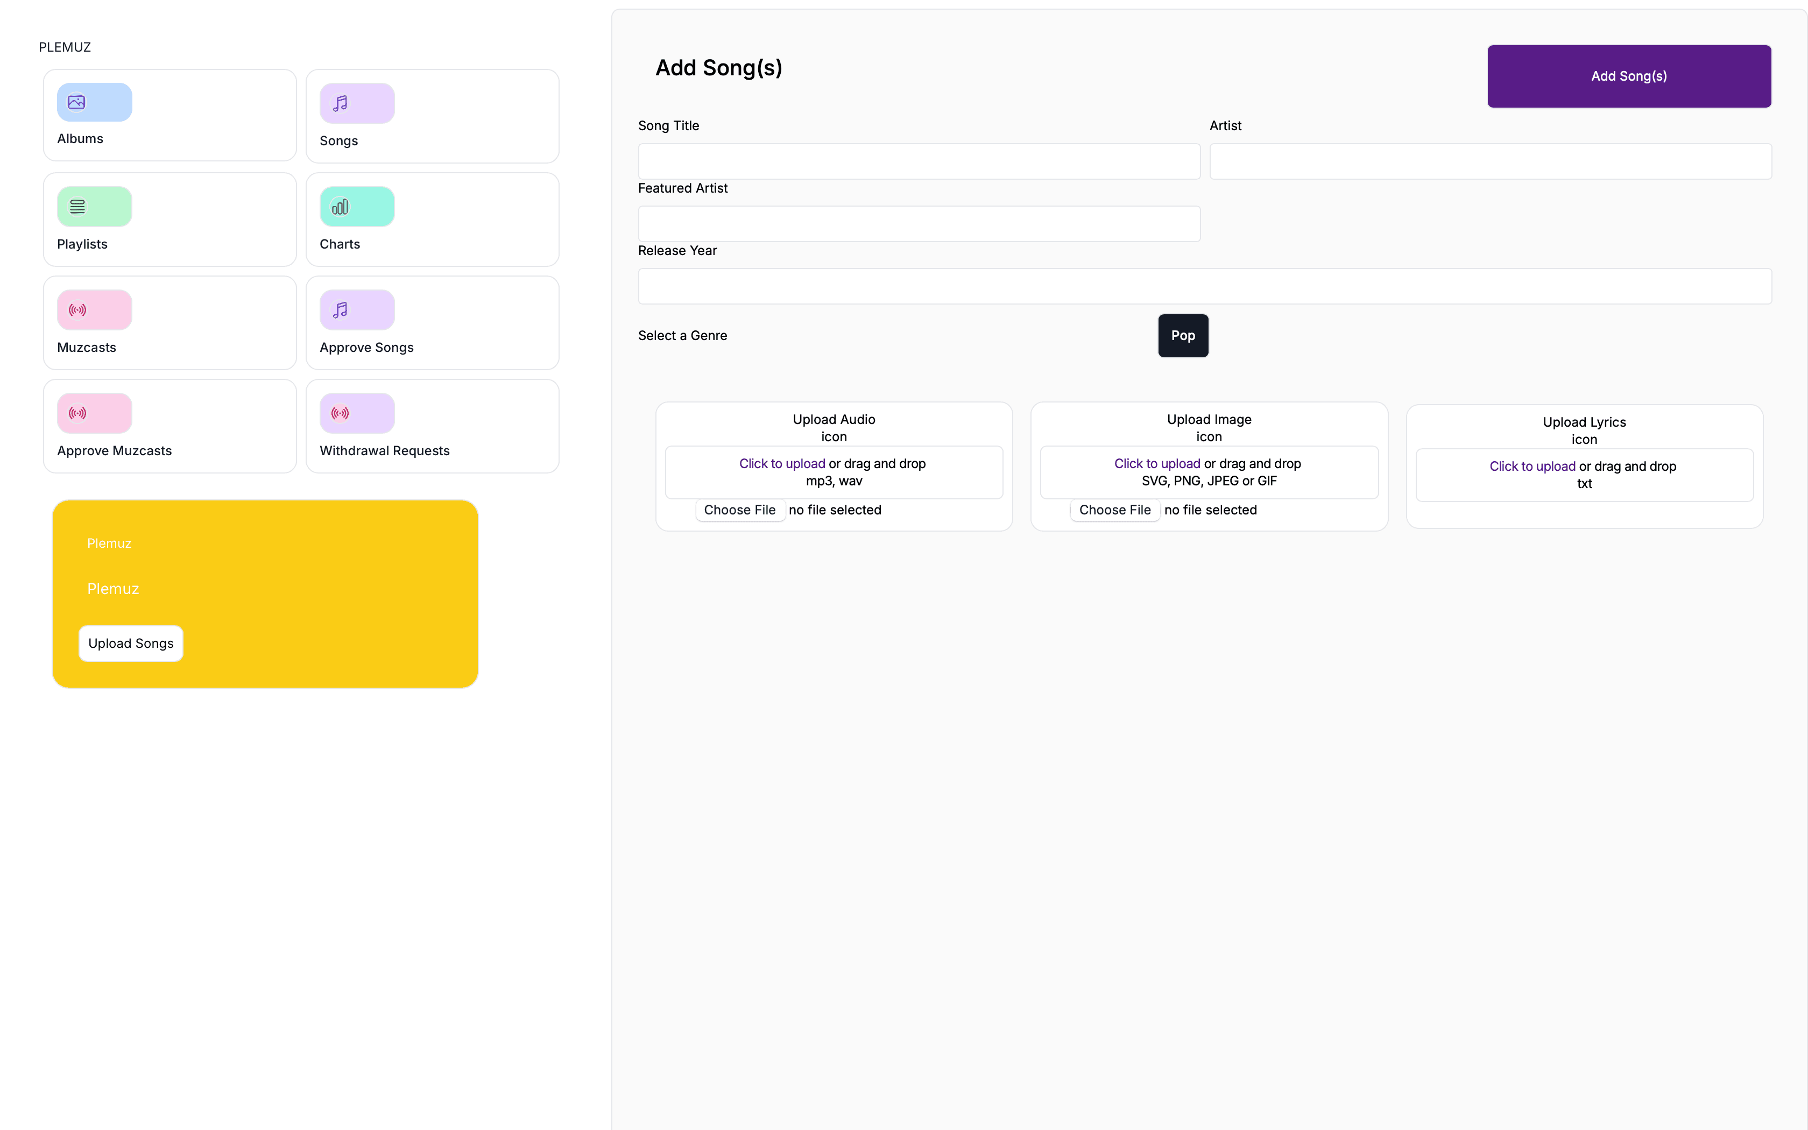Click the Muzcasts broadcast icon
Viewport: 1808px width, 1130px height.
click(x=77, y=309)
